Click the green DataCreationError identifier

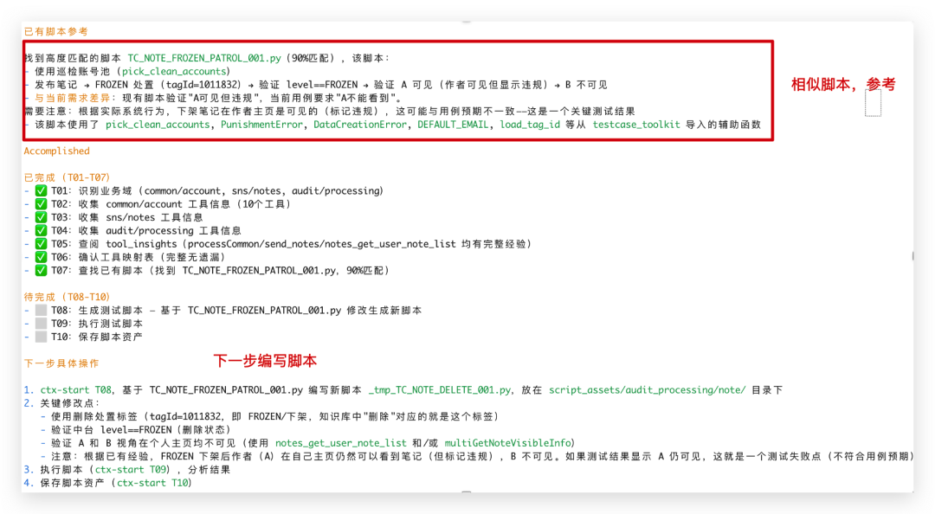pos(359,125)
